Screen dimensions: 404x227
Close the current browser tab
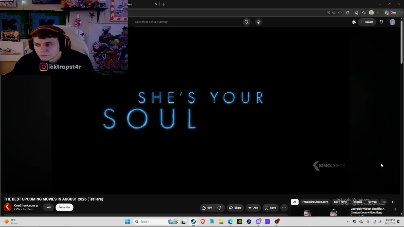tap(156, 4)
